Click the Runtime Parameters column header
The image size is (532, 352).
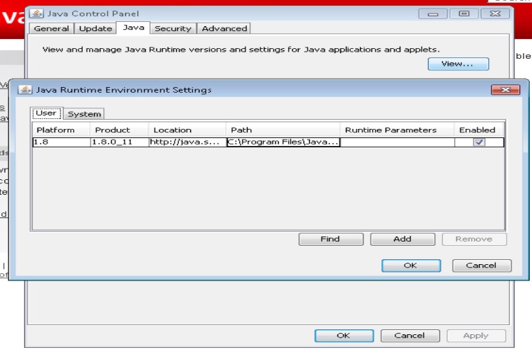tap(397, 130)
